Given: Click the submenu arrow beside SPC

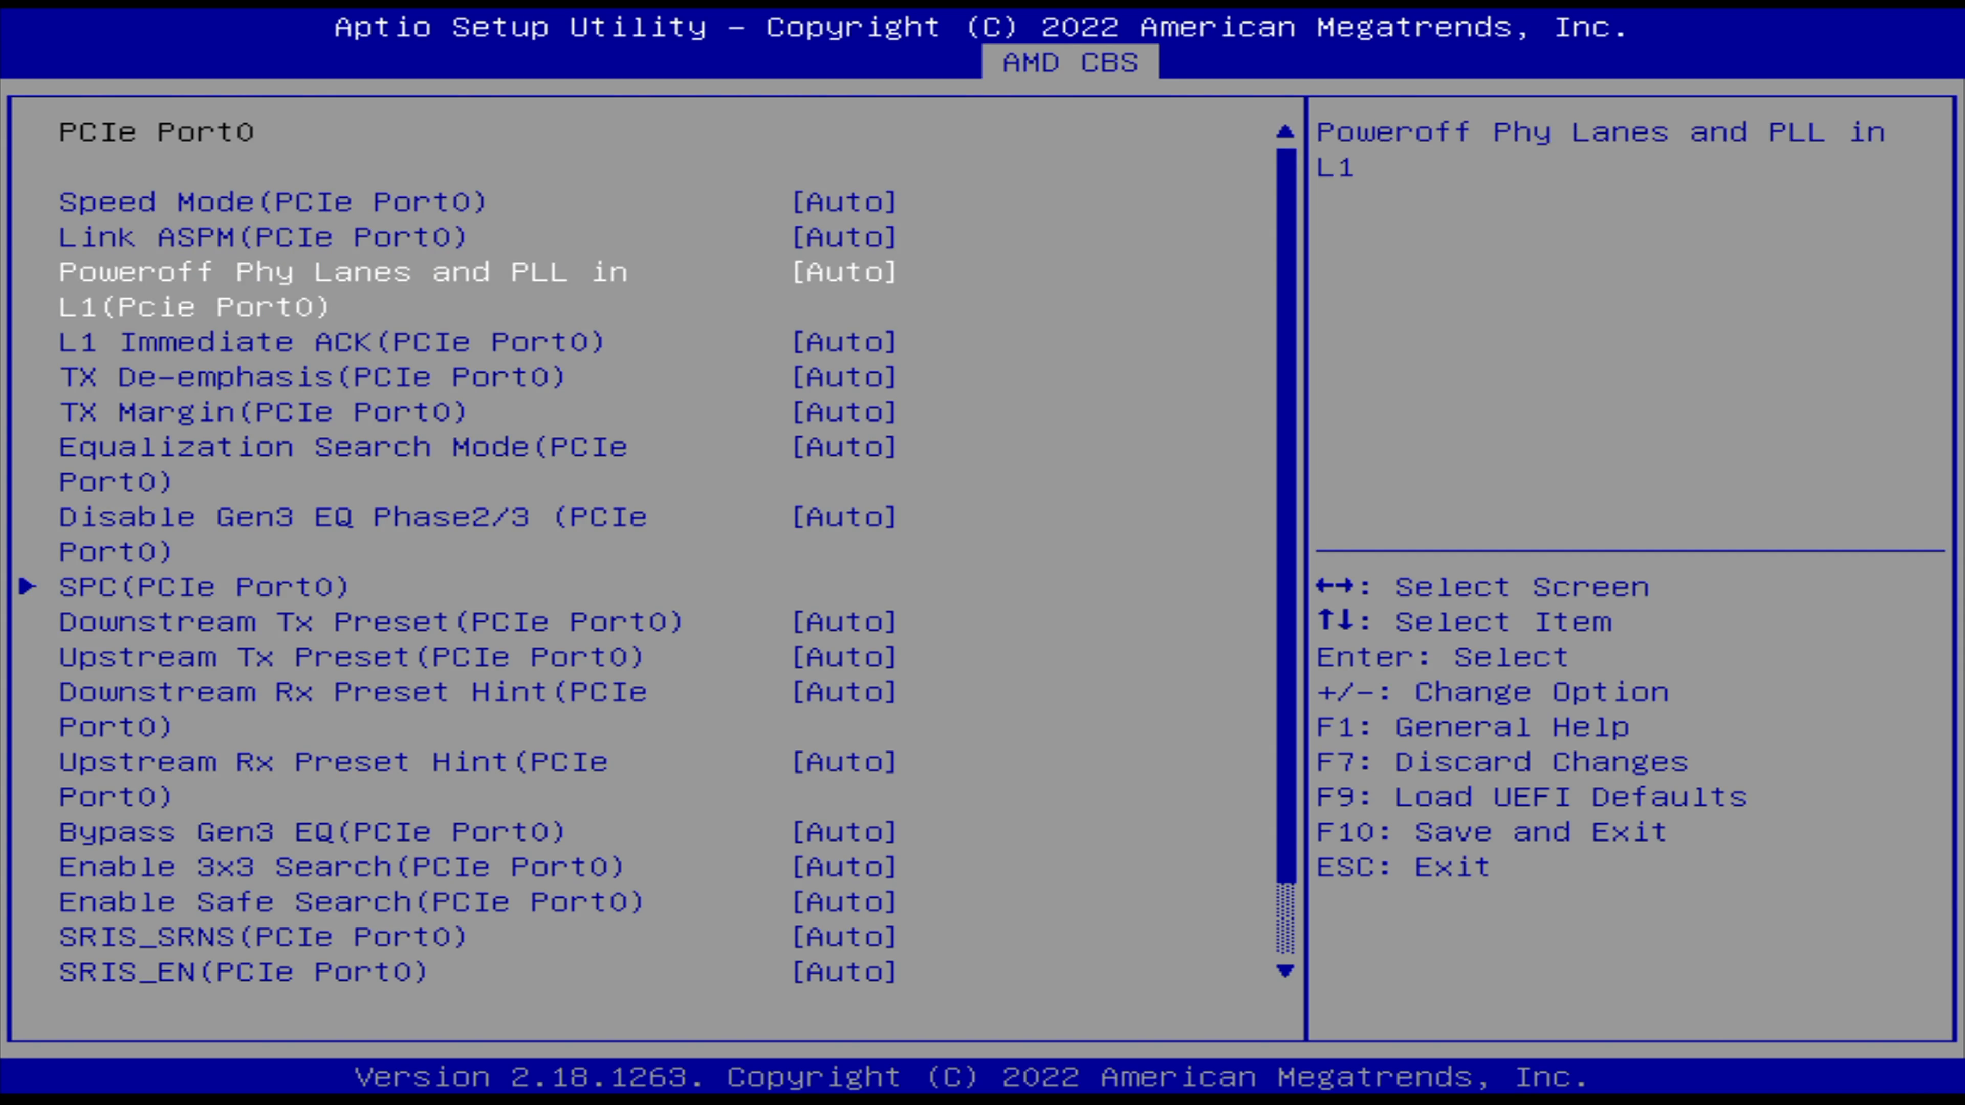Looking at the screenshot, I should click(28, 586).
